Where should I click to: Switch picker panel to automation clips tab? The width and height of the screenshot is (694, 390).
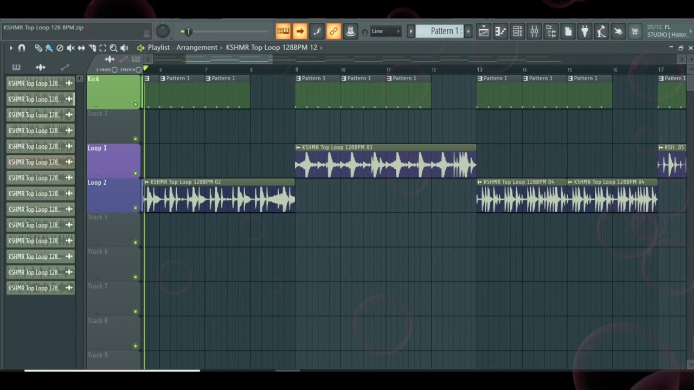(65, 67)
